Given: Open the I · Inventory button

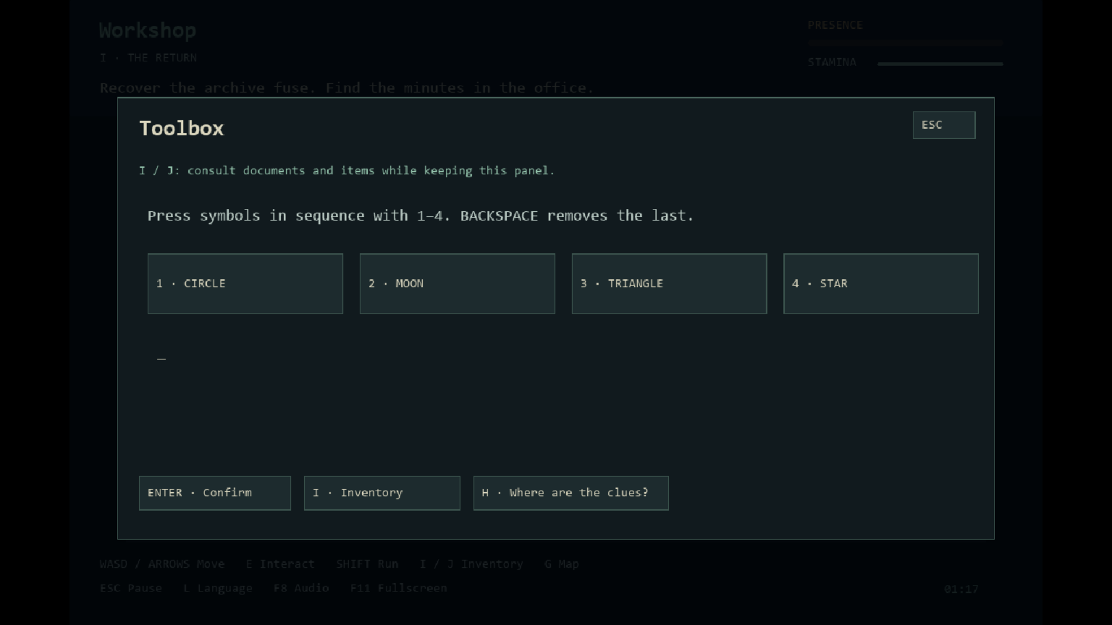Looking at the screenshot, I should (382, 493).
